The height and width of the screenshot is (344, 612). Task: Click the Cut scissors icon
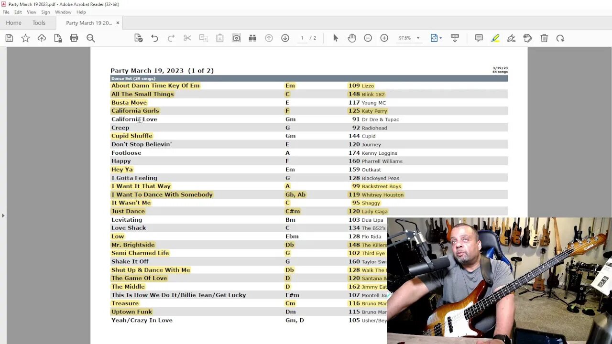point(187,38)
